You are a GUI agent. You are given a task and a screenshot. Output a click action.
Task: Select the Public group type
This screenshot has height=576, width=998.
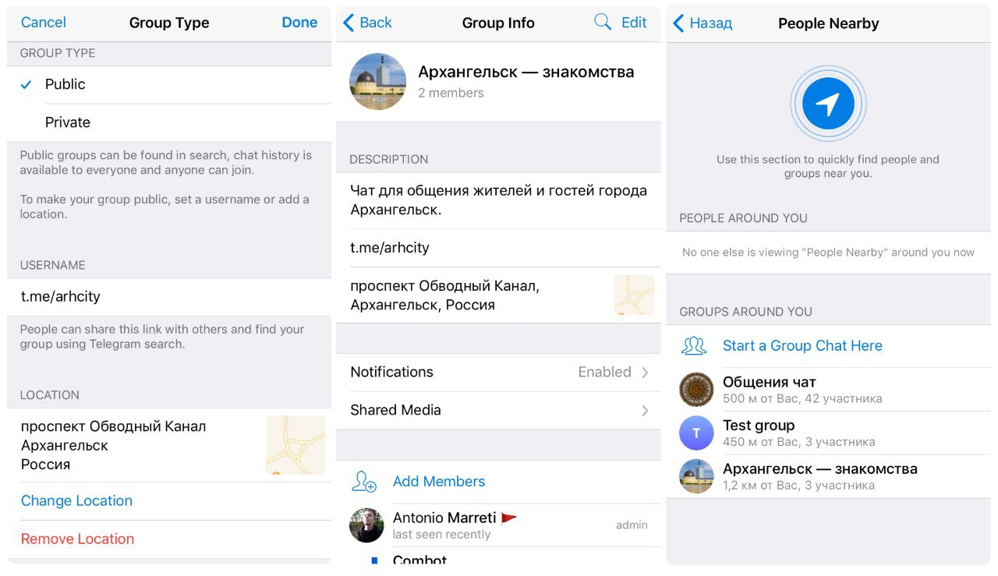(x=169, y=84)
